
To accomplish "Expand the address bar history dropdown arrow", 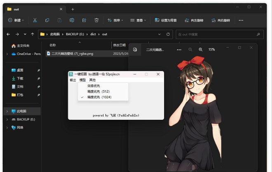I will tap(159, 34).
